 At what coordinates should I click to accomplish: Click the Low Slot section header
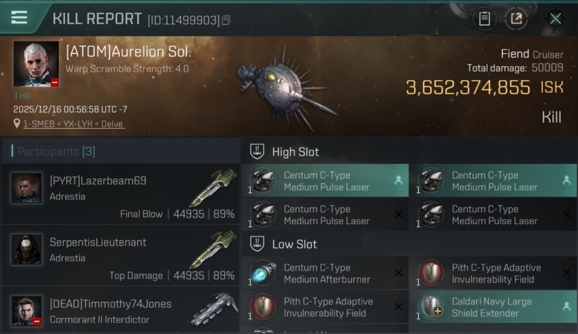coord(294,244)
